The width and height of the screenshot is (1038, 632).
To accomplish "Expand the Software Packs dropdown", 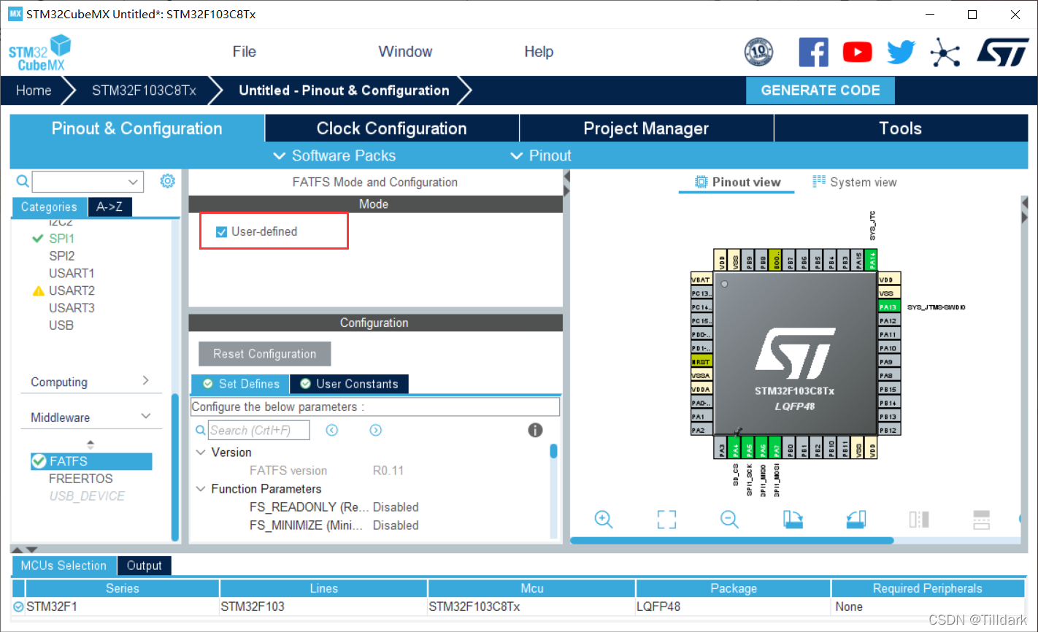I will (x=334, y=155).
